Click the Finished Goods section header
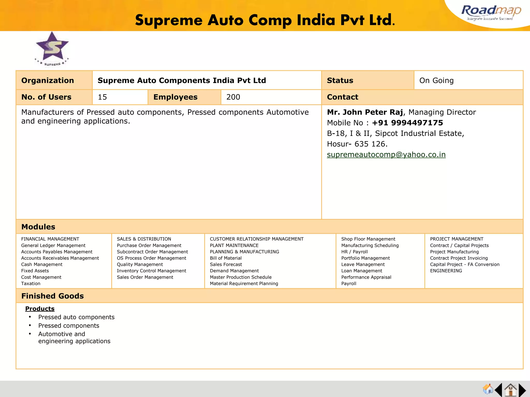 tap(269, 296)
